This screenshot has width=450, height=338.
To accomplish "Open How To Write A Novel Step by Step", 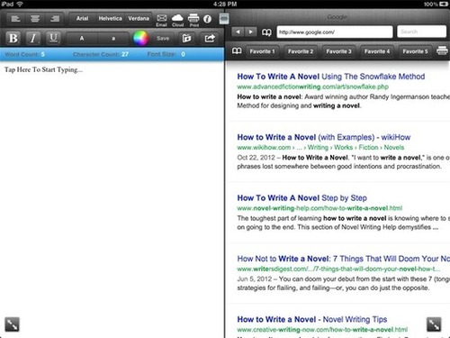I will [x=301, y=198].
